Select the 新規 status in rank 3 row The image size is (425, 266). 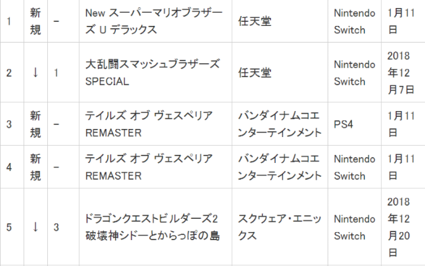(x=35, y=124)
